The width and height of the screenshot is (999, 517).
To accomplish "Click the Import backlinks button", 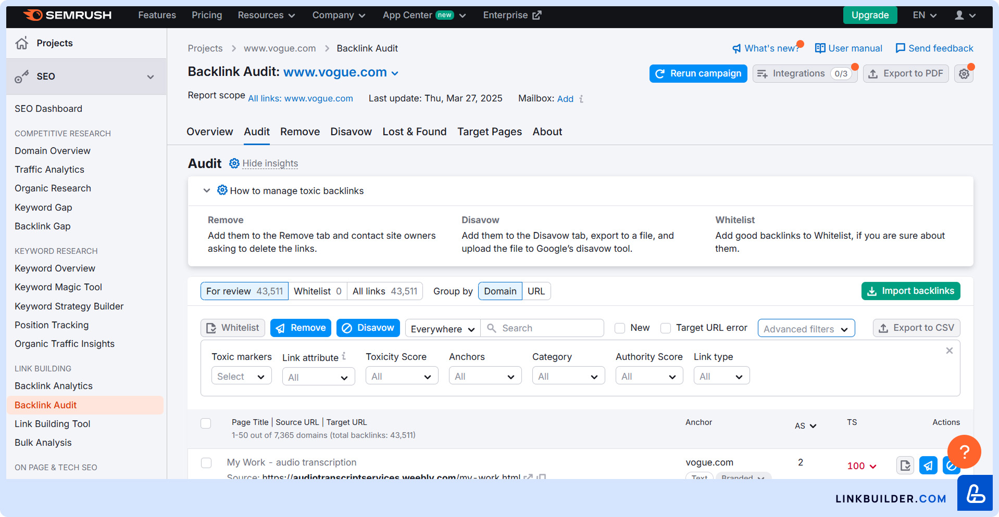I will point(910,291).
